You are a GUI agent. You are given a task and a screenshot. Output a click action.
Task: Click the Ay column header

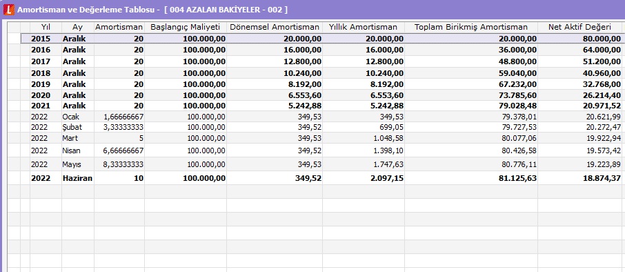(78, 27)
